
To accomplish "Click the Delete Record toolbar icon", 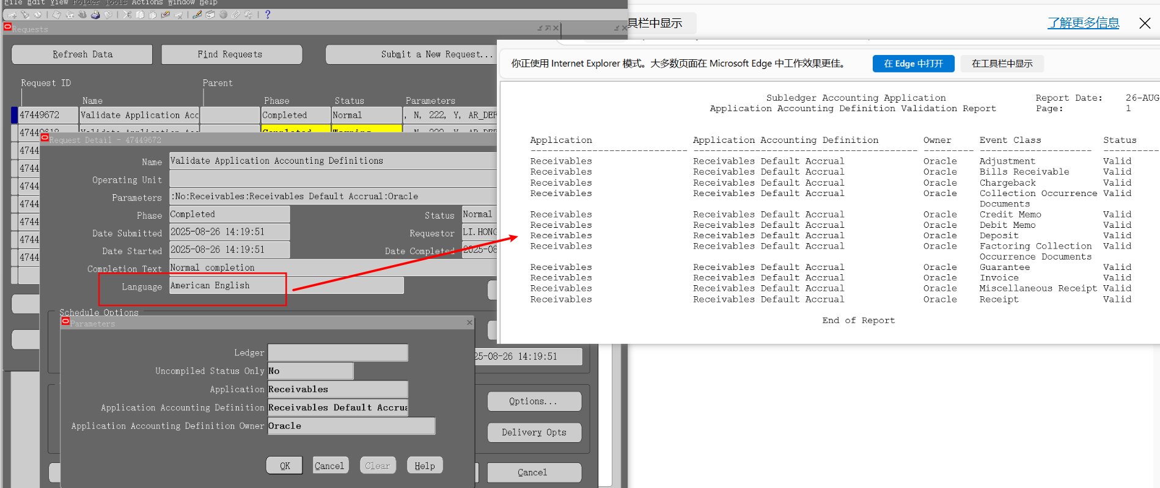I will pos(178,15).
